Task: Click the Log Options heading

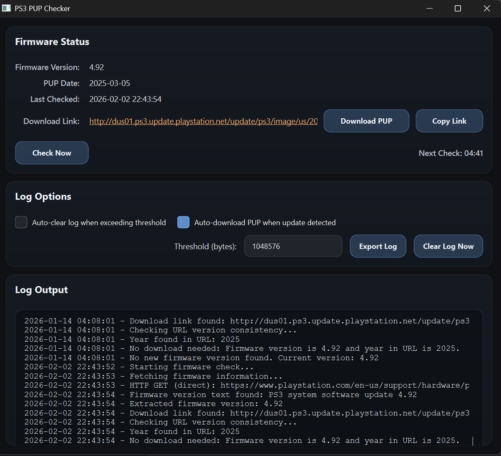Action: [x=43, y=196]
